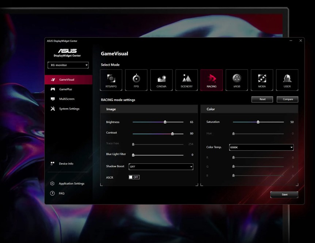
Task: Click the GameVisual sidebar icon
Action: 53,80
